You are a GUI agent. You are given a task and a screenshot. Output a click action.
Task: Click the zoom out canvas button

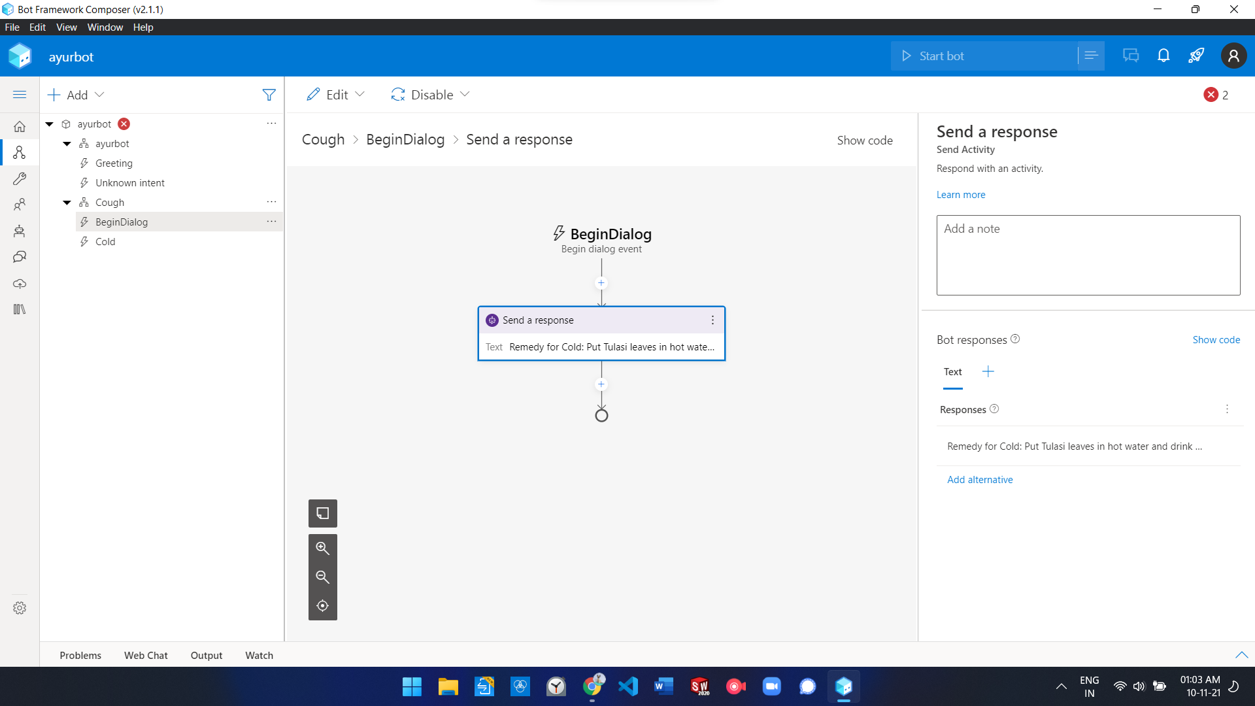[322, 577]
